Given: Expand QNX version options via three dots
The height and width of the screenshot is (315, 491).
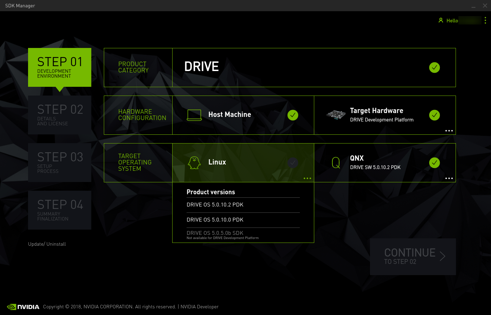Looking at the screenshot, I should 449,178.
